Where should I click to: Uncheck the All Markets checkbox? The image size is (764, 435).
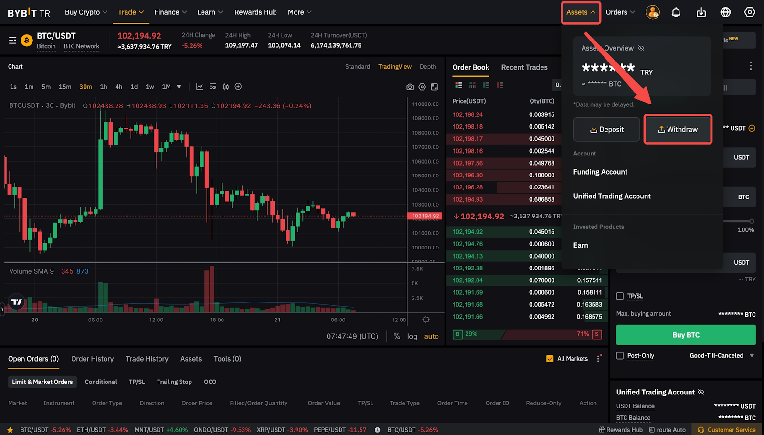tap(550, 359)
